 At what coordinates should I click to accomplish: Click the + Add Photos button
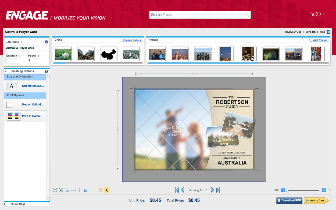[x=319, y=40]
